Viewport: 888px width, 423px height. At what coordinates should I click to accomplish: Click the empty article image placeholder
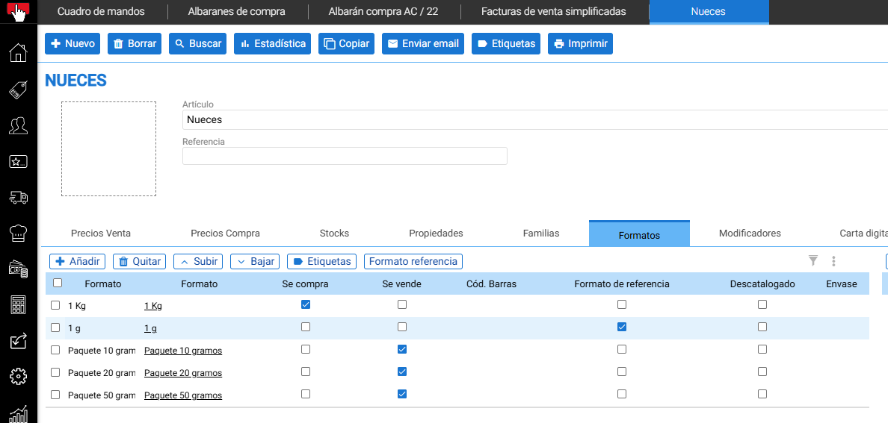click(108, 148)
